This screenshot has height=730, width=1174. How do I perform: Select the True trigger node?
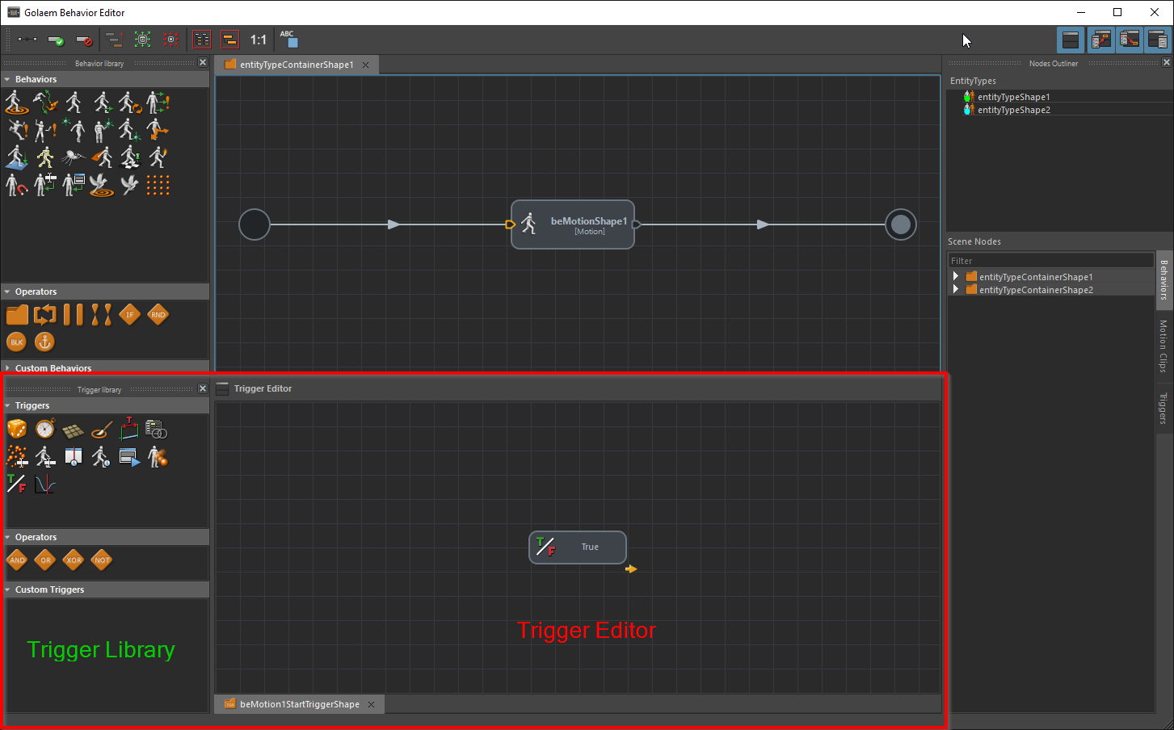click(x=578, y=547)
